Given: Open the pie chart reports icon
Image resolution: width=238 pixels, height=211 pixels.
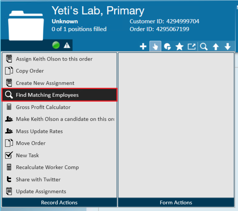Looking at the screenshot, I should (167, 47).
